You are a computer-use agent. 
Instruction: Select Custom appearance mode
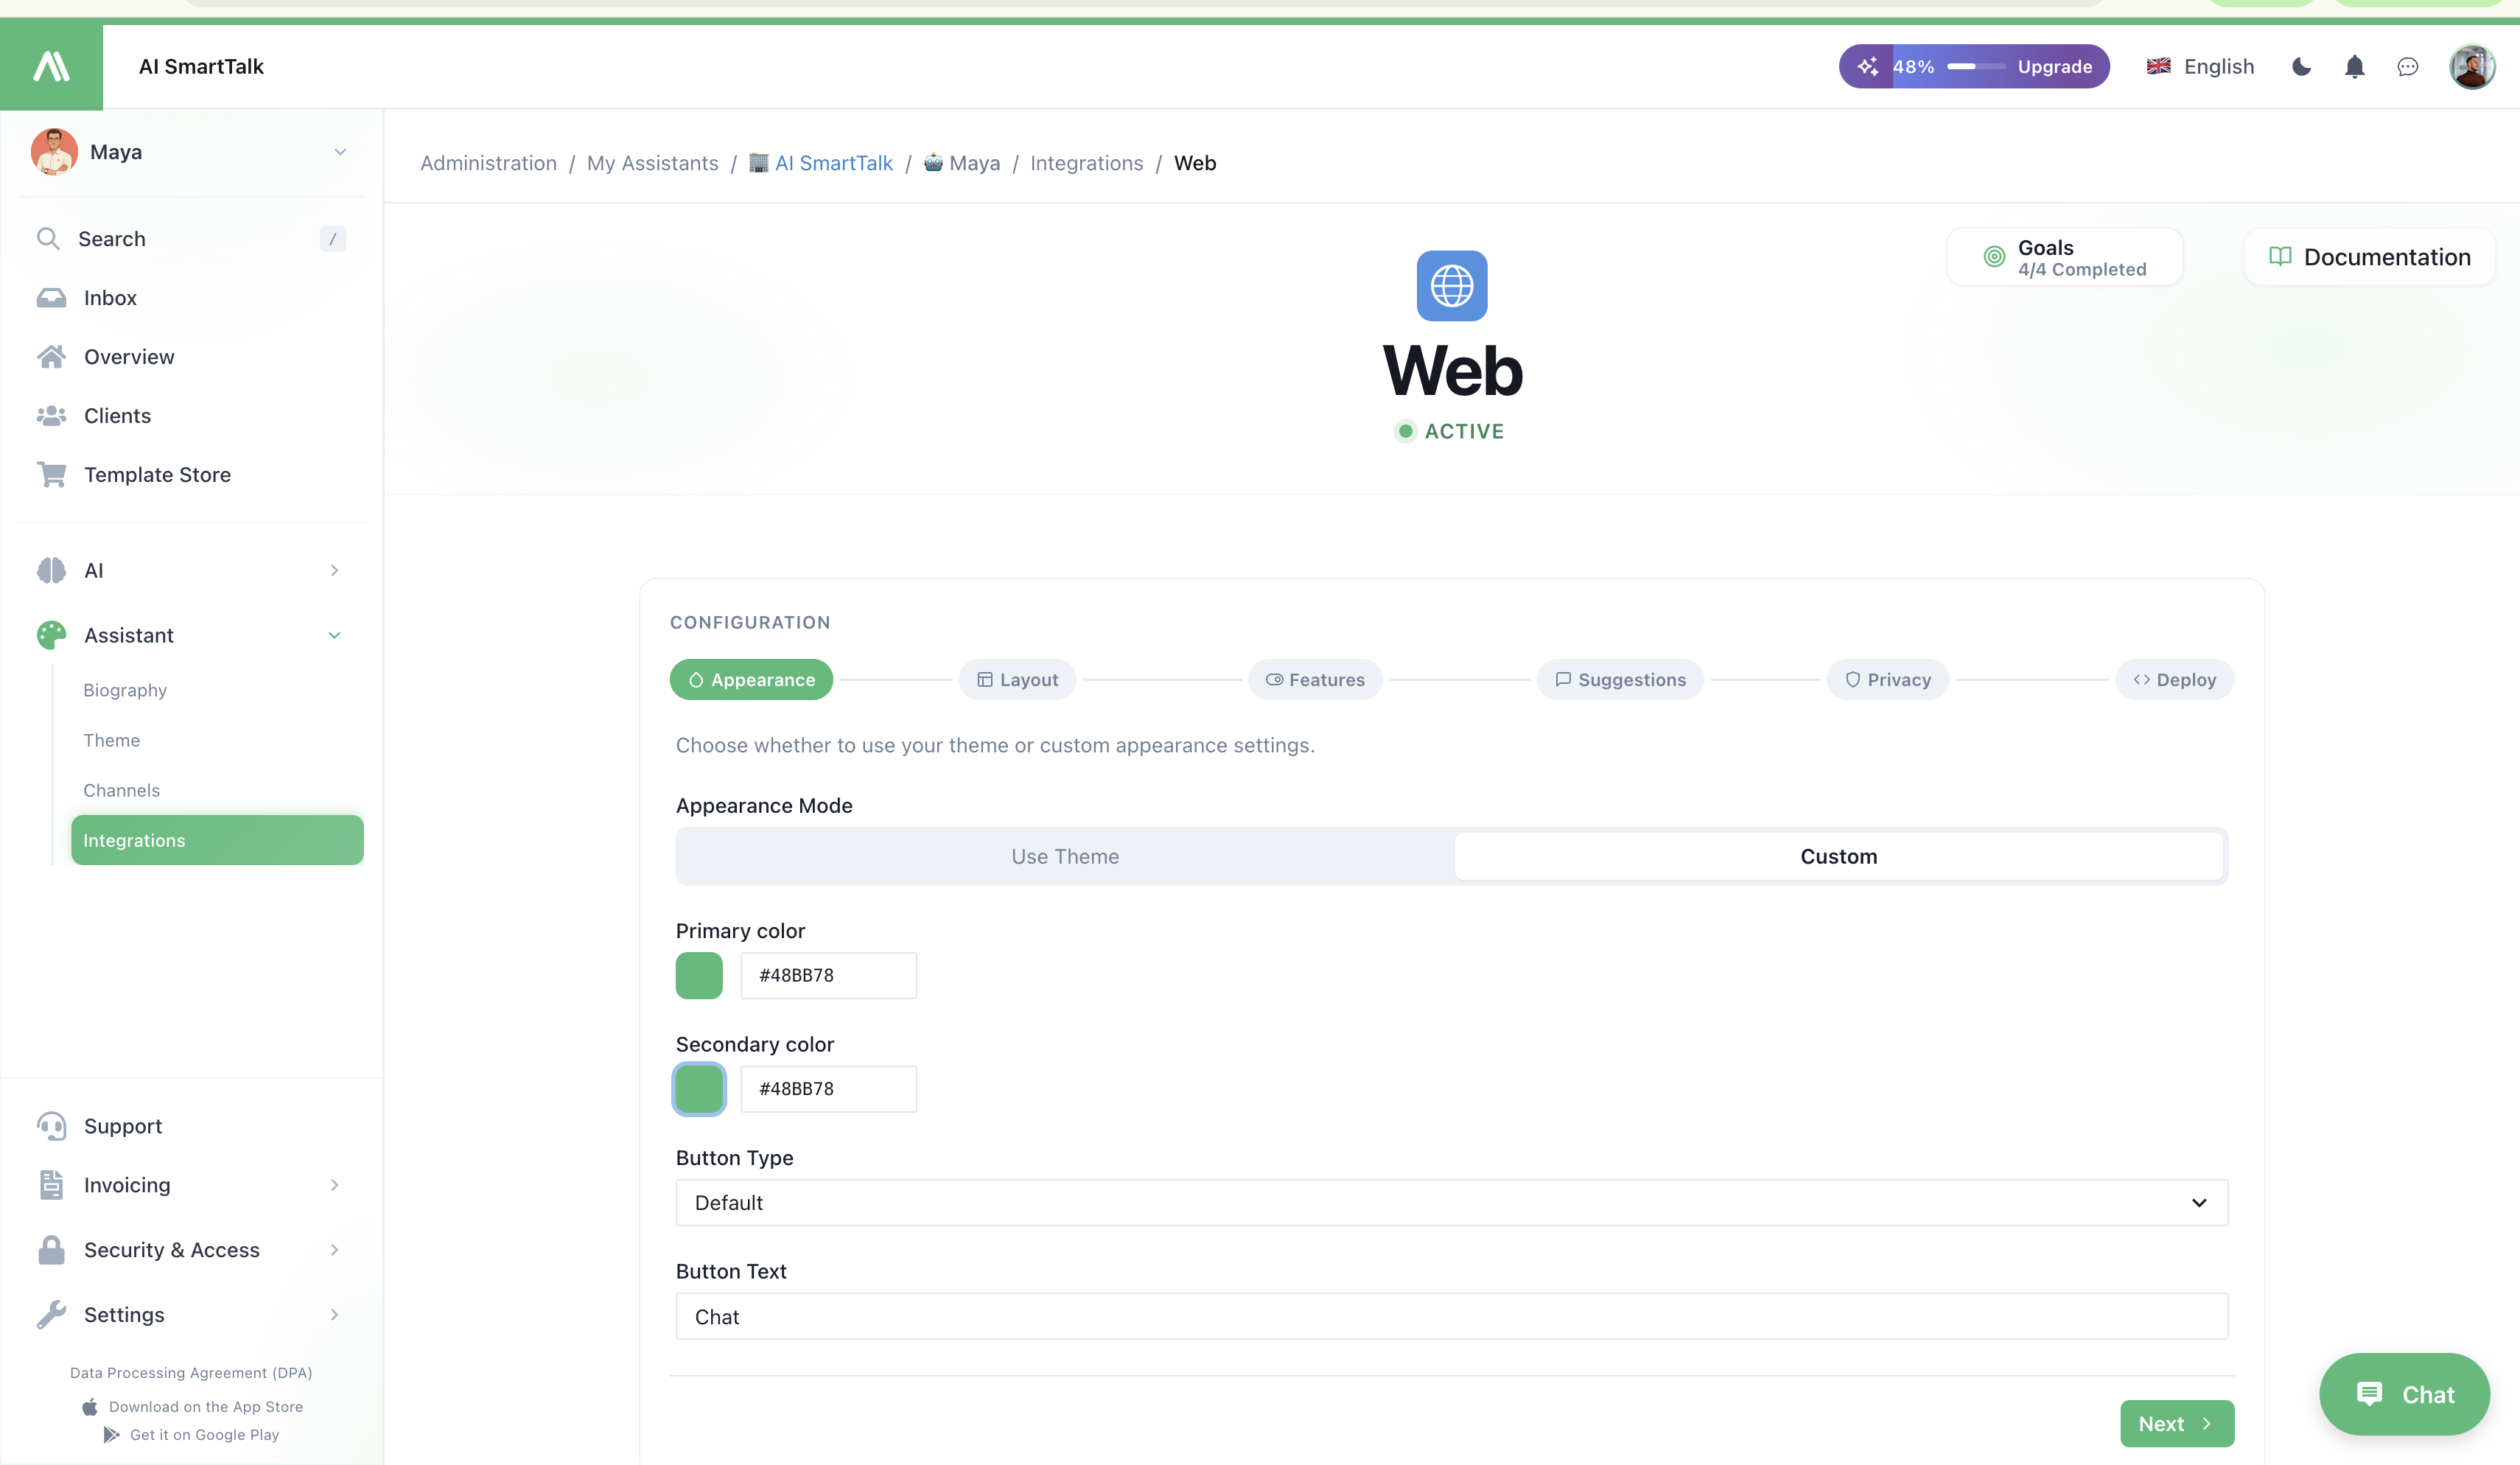(1838, 856)
